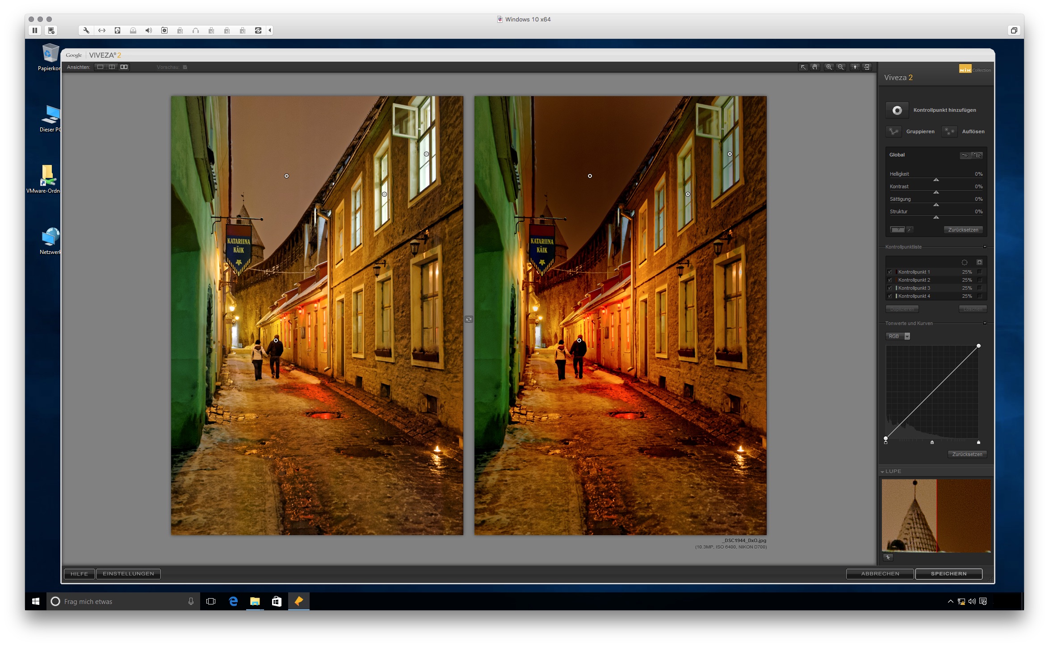Viewport: 1049px width, 646px height.
Task: Check mask box for Kontrollpunkt 3
Action: [x=979, y=288]
